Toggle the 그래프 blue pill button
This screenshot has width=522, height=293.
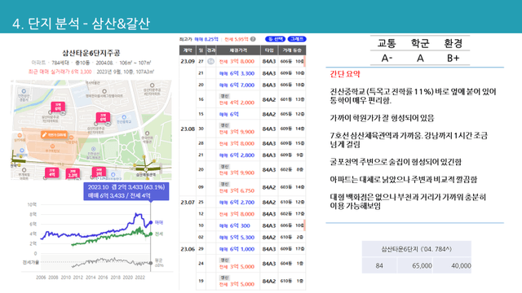(297, 39)
